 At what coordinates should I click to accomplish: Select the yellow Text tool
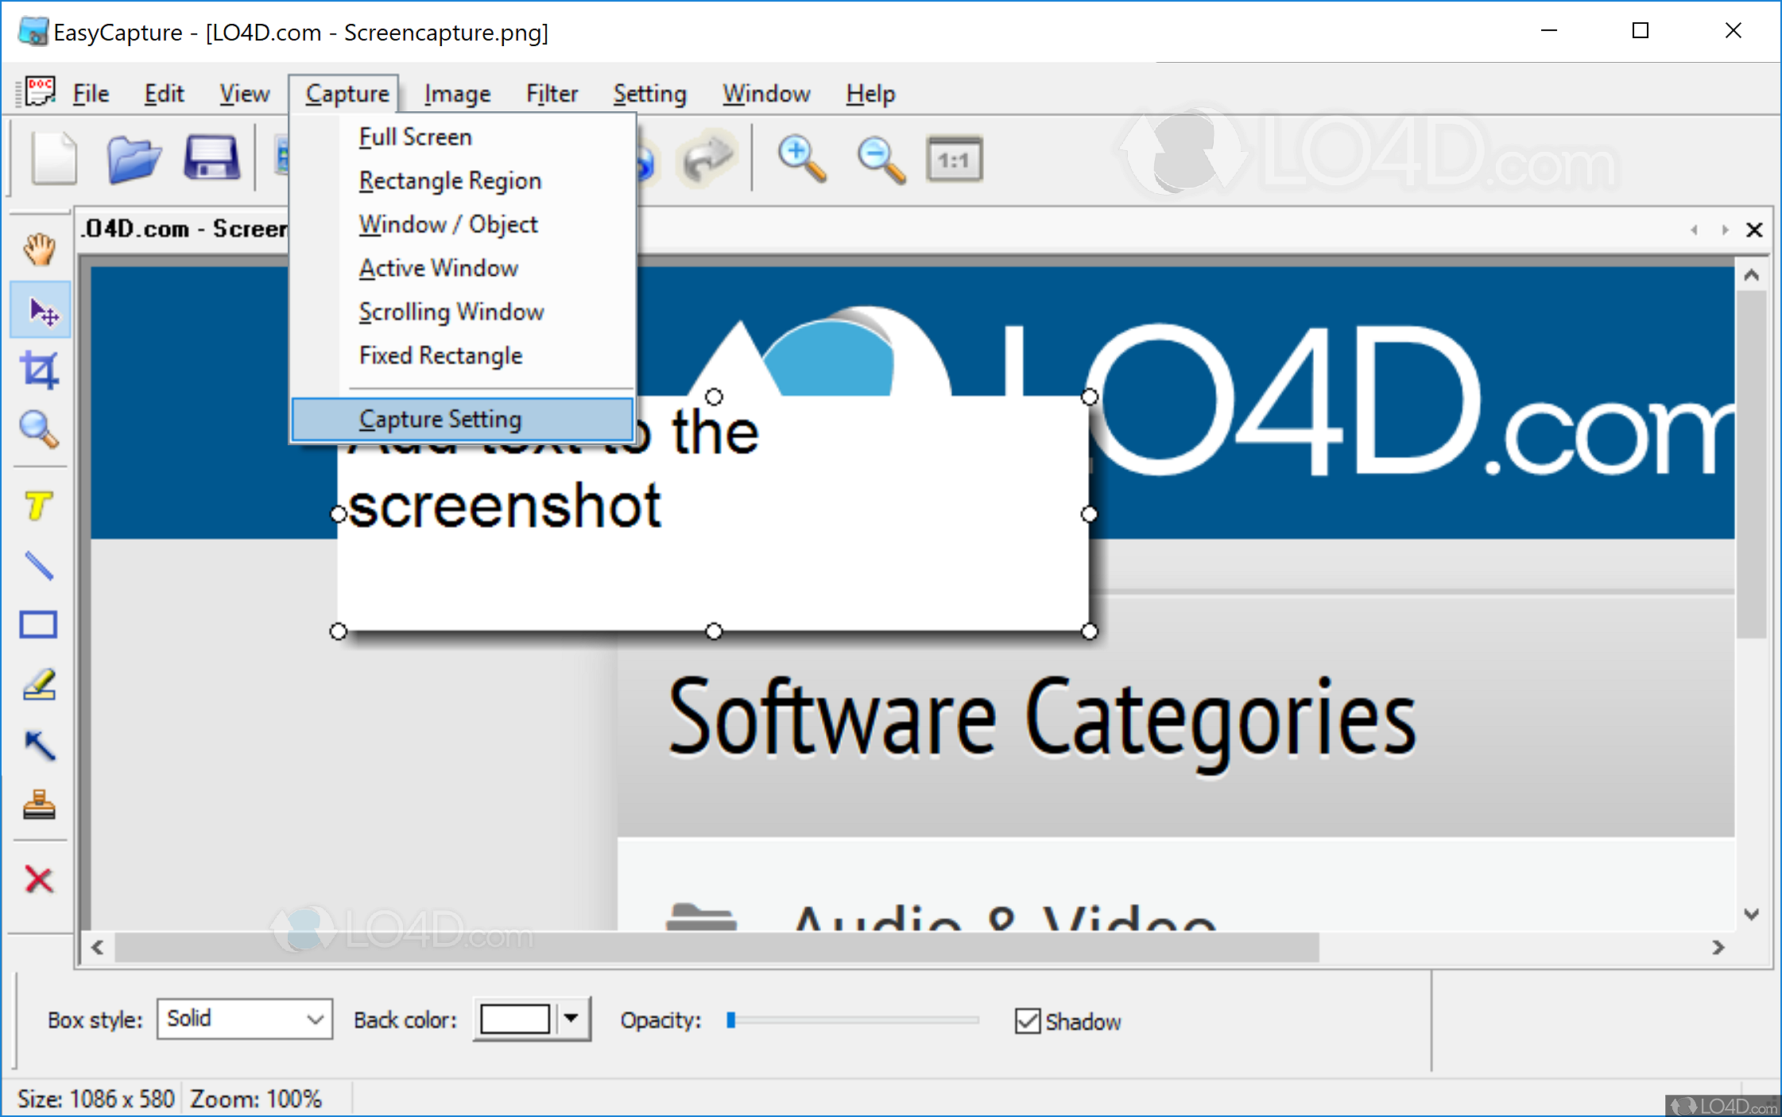[x=39, y=506]
